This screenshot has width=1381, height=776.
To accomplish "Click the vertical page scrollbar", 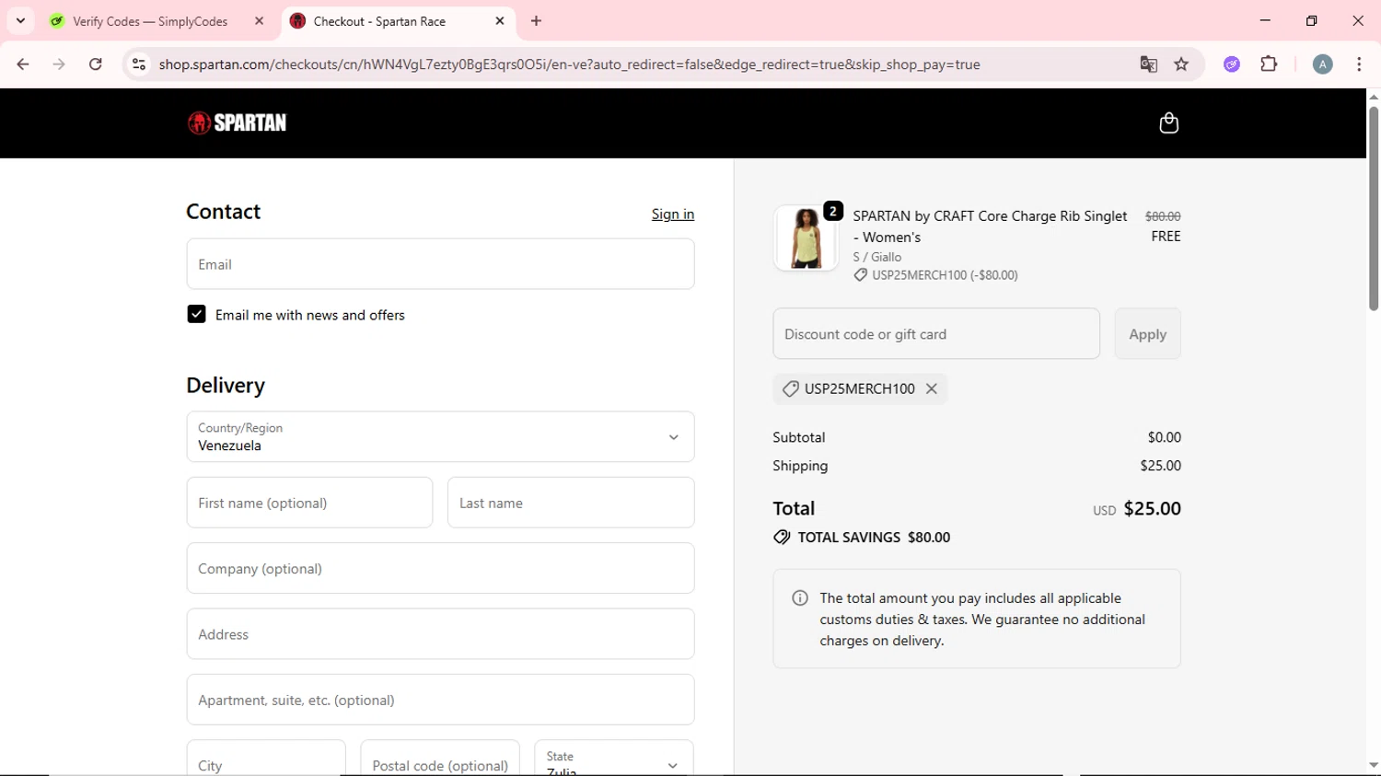I will tap(1373, 212).
